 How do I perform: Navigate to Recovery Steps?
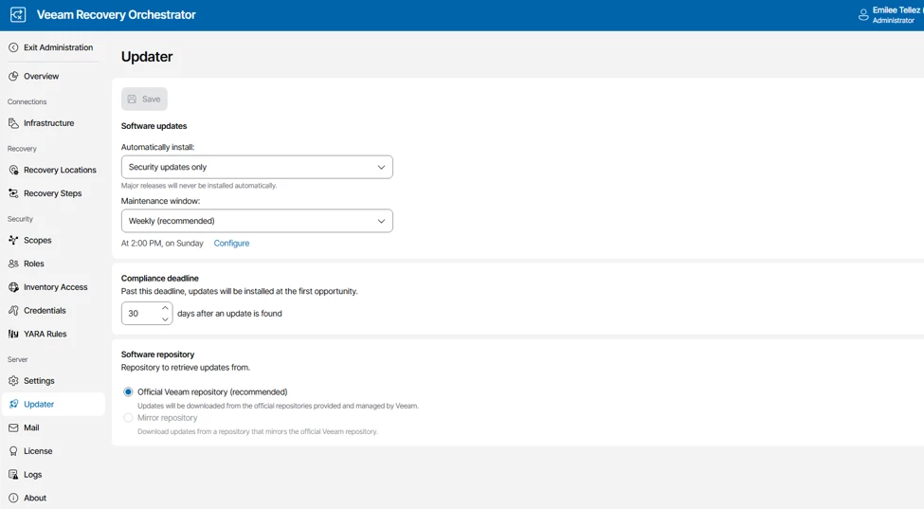[x=53, y=193]
